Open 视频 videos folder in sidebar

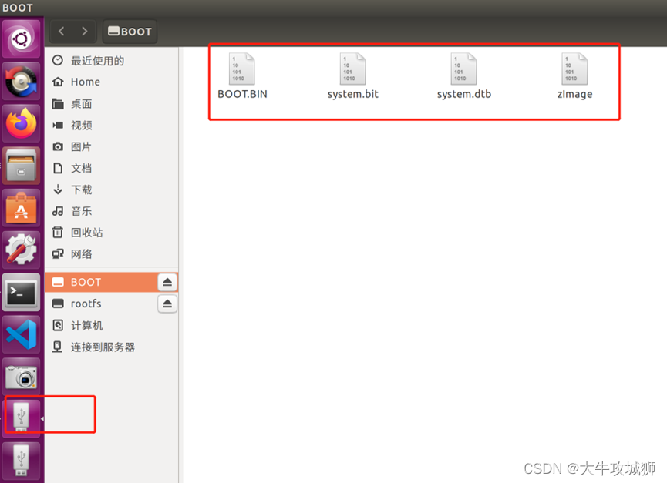coord(112,126)
